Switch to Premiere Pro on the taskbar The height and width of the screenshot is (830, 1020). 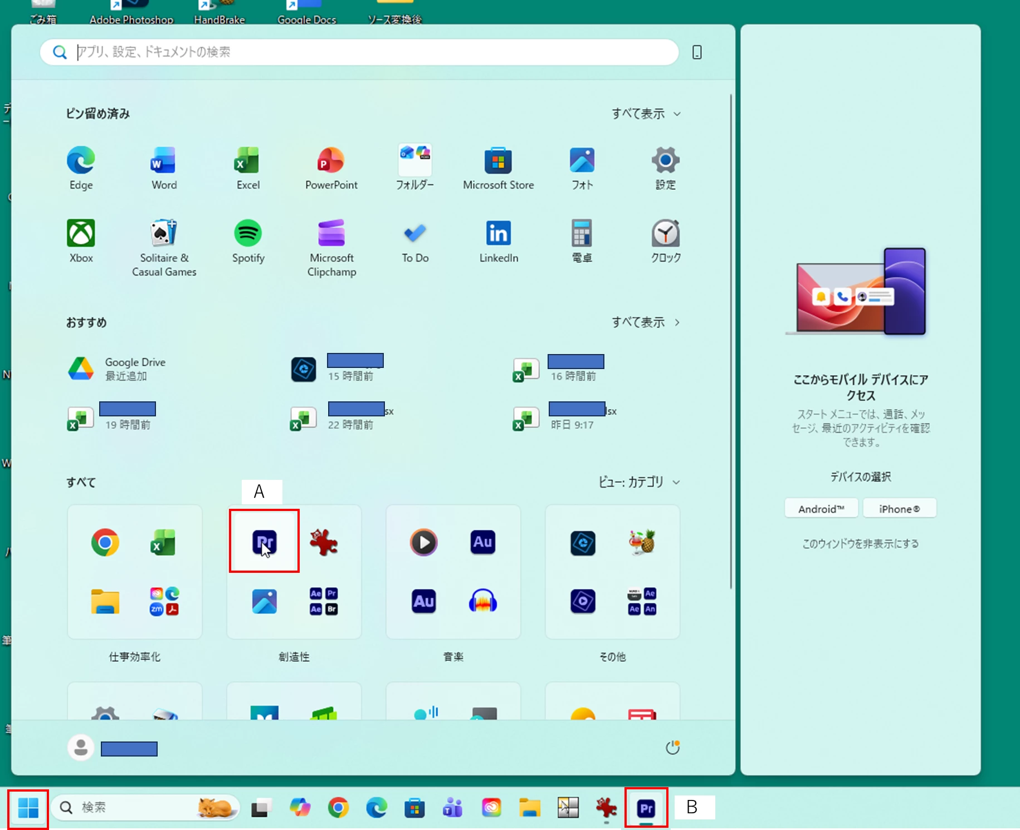pos(646,808)
